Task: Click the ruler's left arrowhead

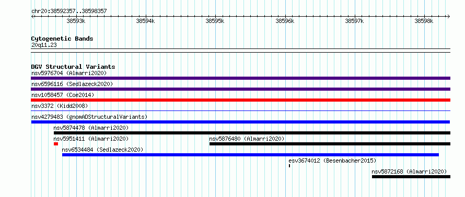Action: coord(32,16)
